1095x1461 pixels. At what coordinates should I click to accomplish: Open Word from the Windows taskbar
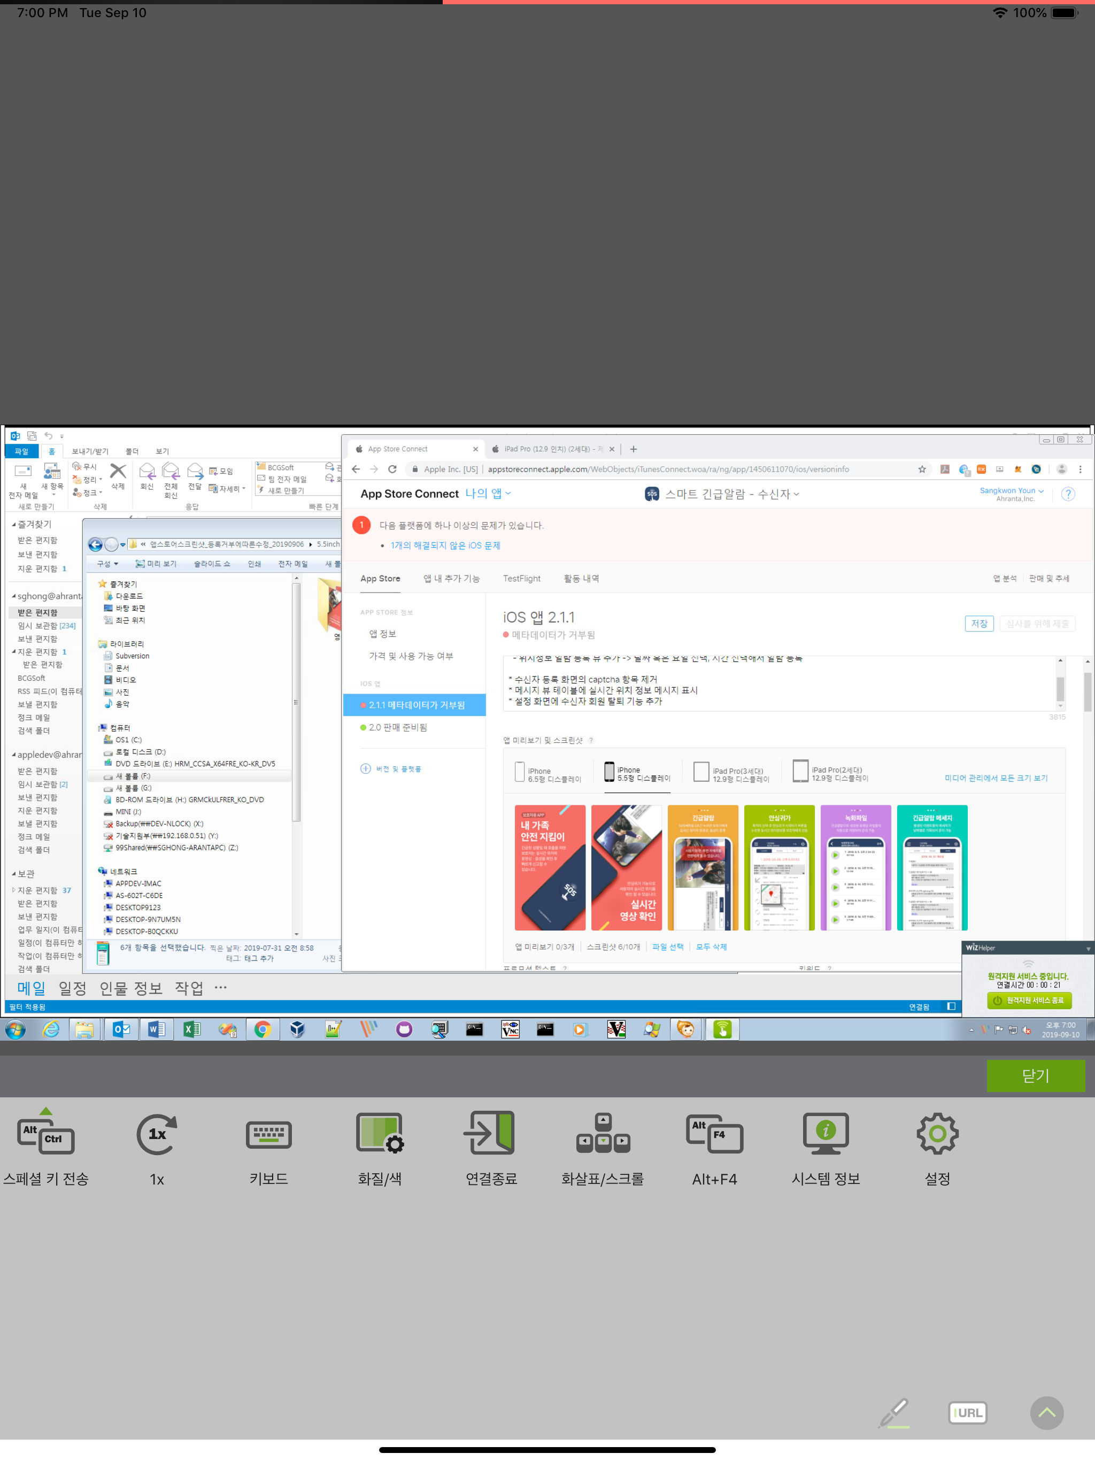pos(157,1029)
